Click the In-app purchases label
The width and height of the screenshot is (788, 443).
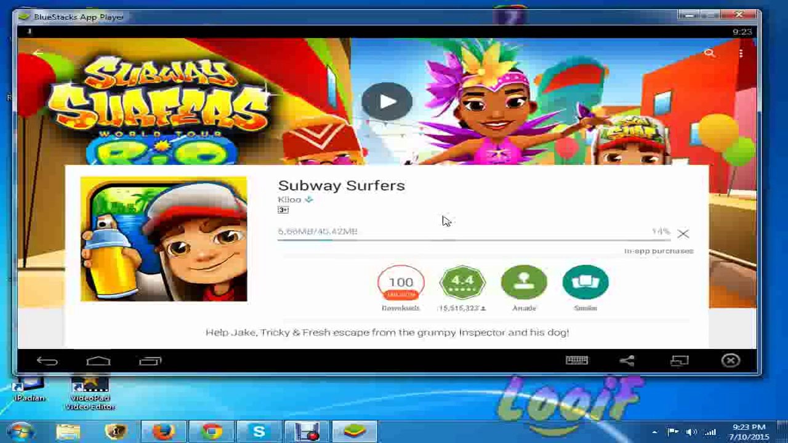click(x=659, y=251)
